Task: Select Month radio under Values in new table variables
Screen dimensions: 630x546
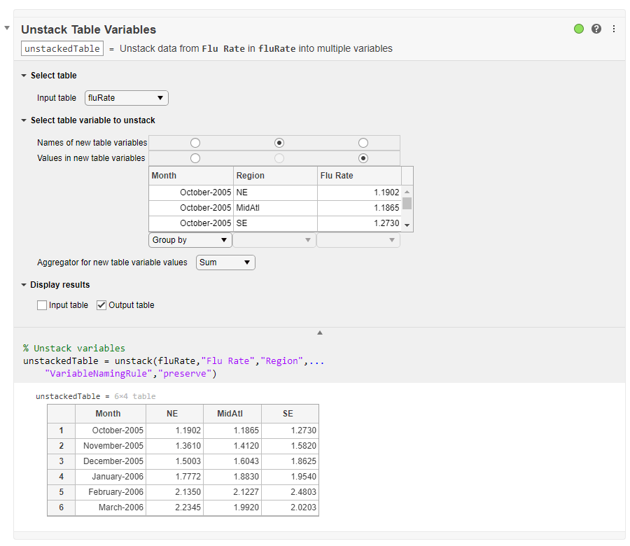Action: click(195, 158)
